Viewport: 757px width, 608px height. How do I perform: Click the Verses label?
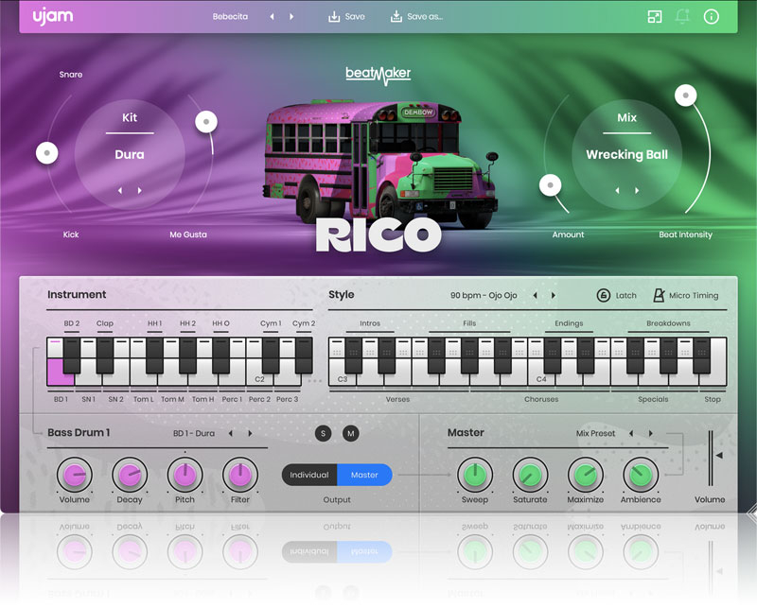click(397, 399)
